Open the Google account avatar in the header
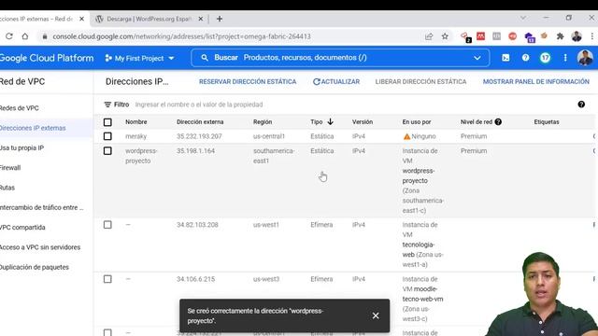 coord(585,58)
